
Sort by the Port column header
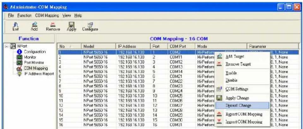pyautogui.click(x=159, y=46)
